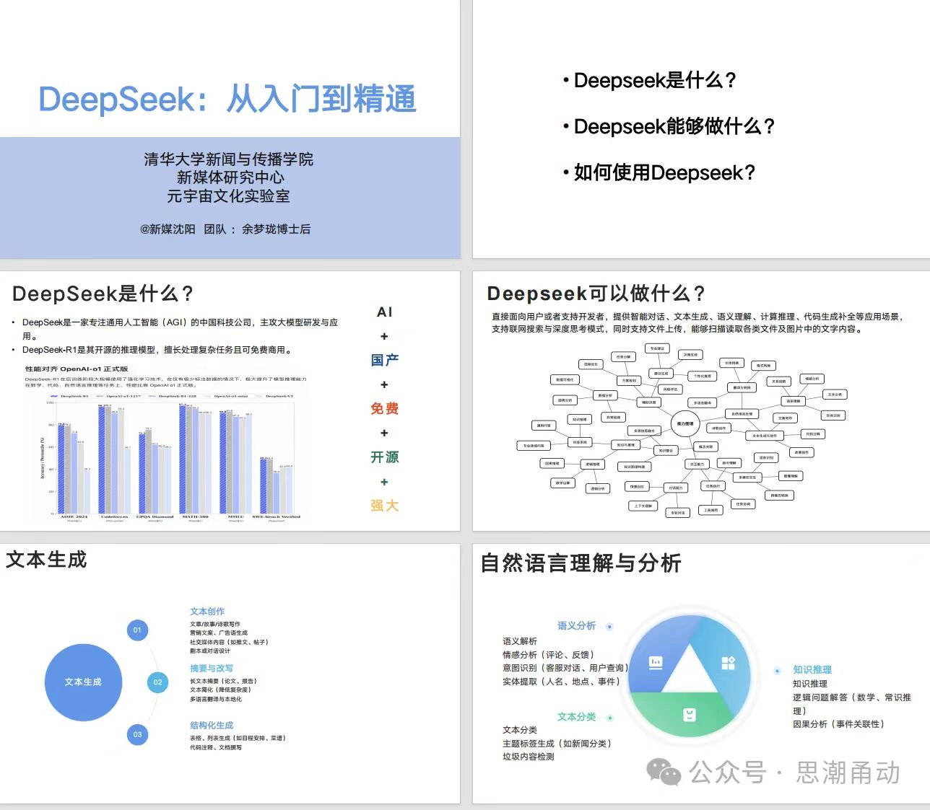930x810 pixels.
Task: Click the bar chart icon in blue segment
Action: [656, 662]
